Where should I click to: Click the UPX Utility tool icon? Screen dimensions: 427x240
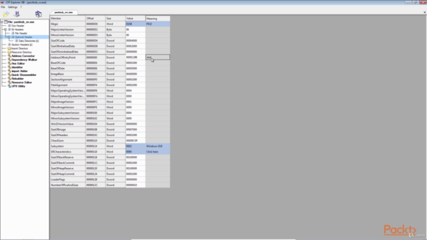[x=9, y=86]
